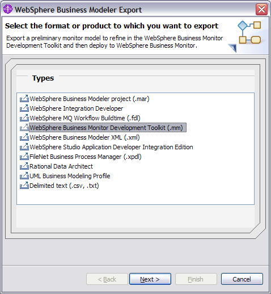The height and width of the screenshot is (294, 271).
Task: Pick FileNet Business Process Manager (.xpdl)
Action: [x=86, y=157]
